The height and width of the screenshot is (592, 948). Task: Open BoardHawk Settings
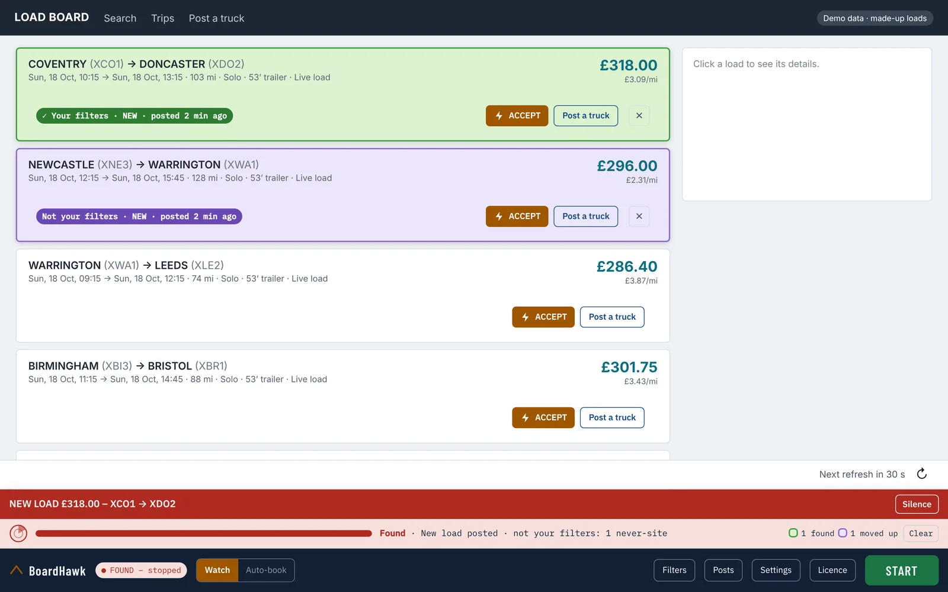(776, 570)
